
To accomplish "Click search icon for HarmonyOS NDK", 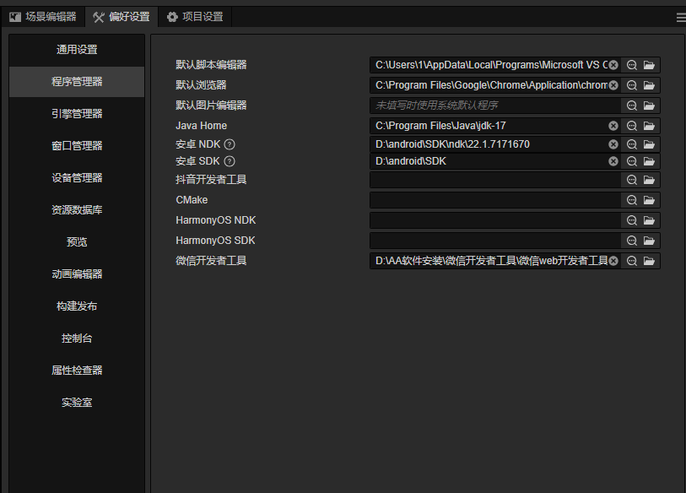I will [x=632, y=220].
